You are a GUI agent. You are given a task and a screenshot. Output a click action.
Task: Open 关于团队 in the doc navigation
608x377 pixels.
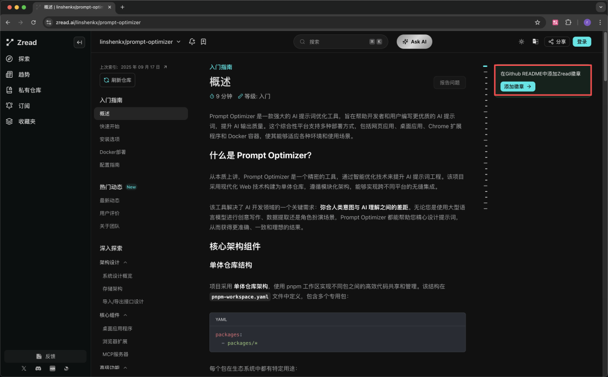coord(110,226)
